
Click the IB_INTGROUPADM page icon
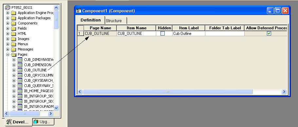click(20, 106)
